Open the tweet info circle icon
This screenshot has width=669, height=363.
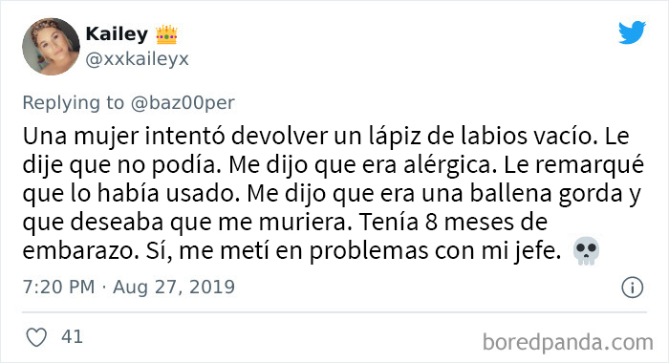point(632,288)
